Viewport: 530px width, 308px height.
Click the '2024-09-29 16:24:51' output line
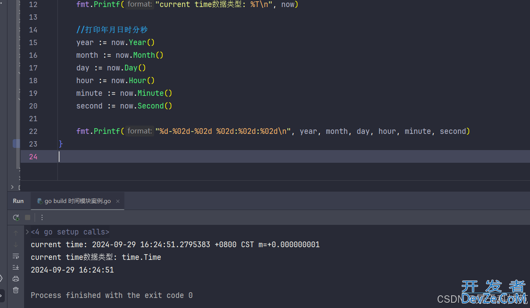[x=72, y=270]
